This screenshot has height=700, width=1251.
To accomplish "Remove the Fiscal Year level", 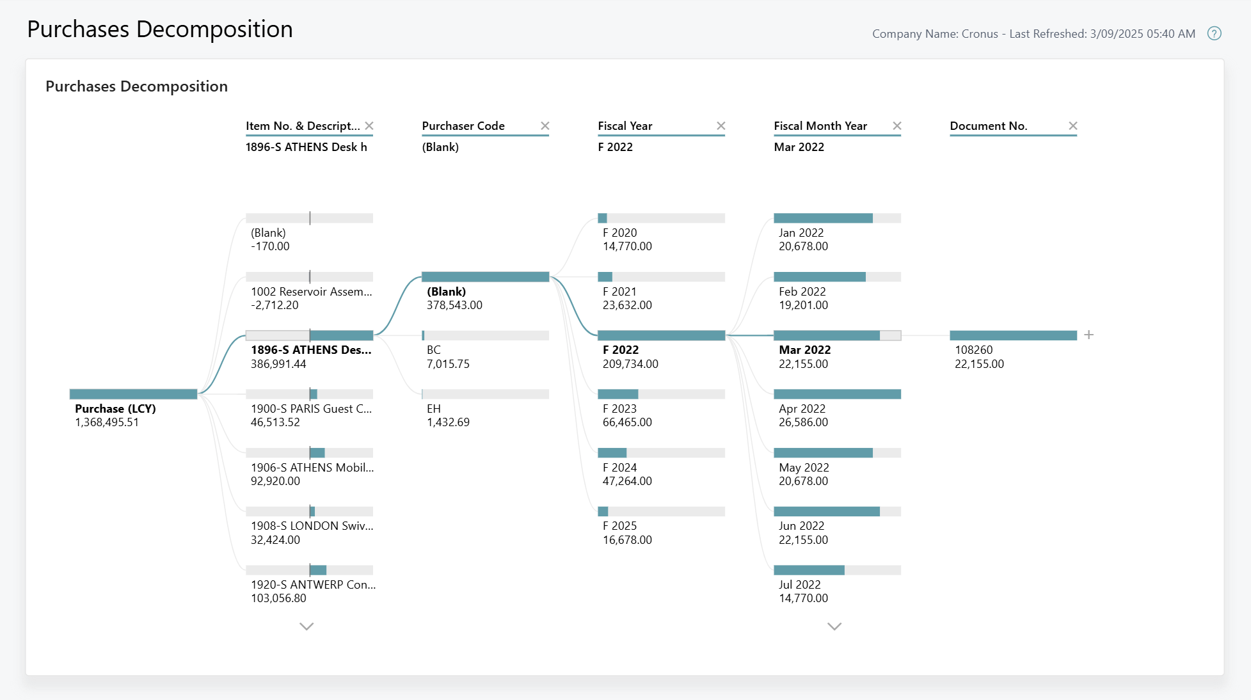I will coord(721,125).
